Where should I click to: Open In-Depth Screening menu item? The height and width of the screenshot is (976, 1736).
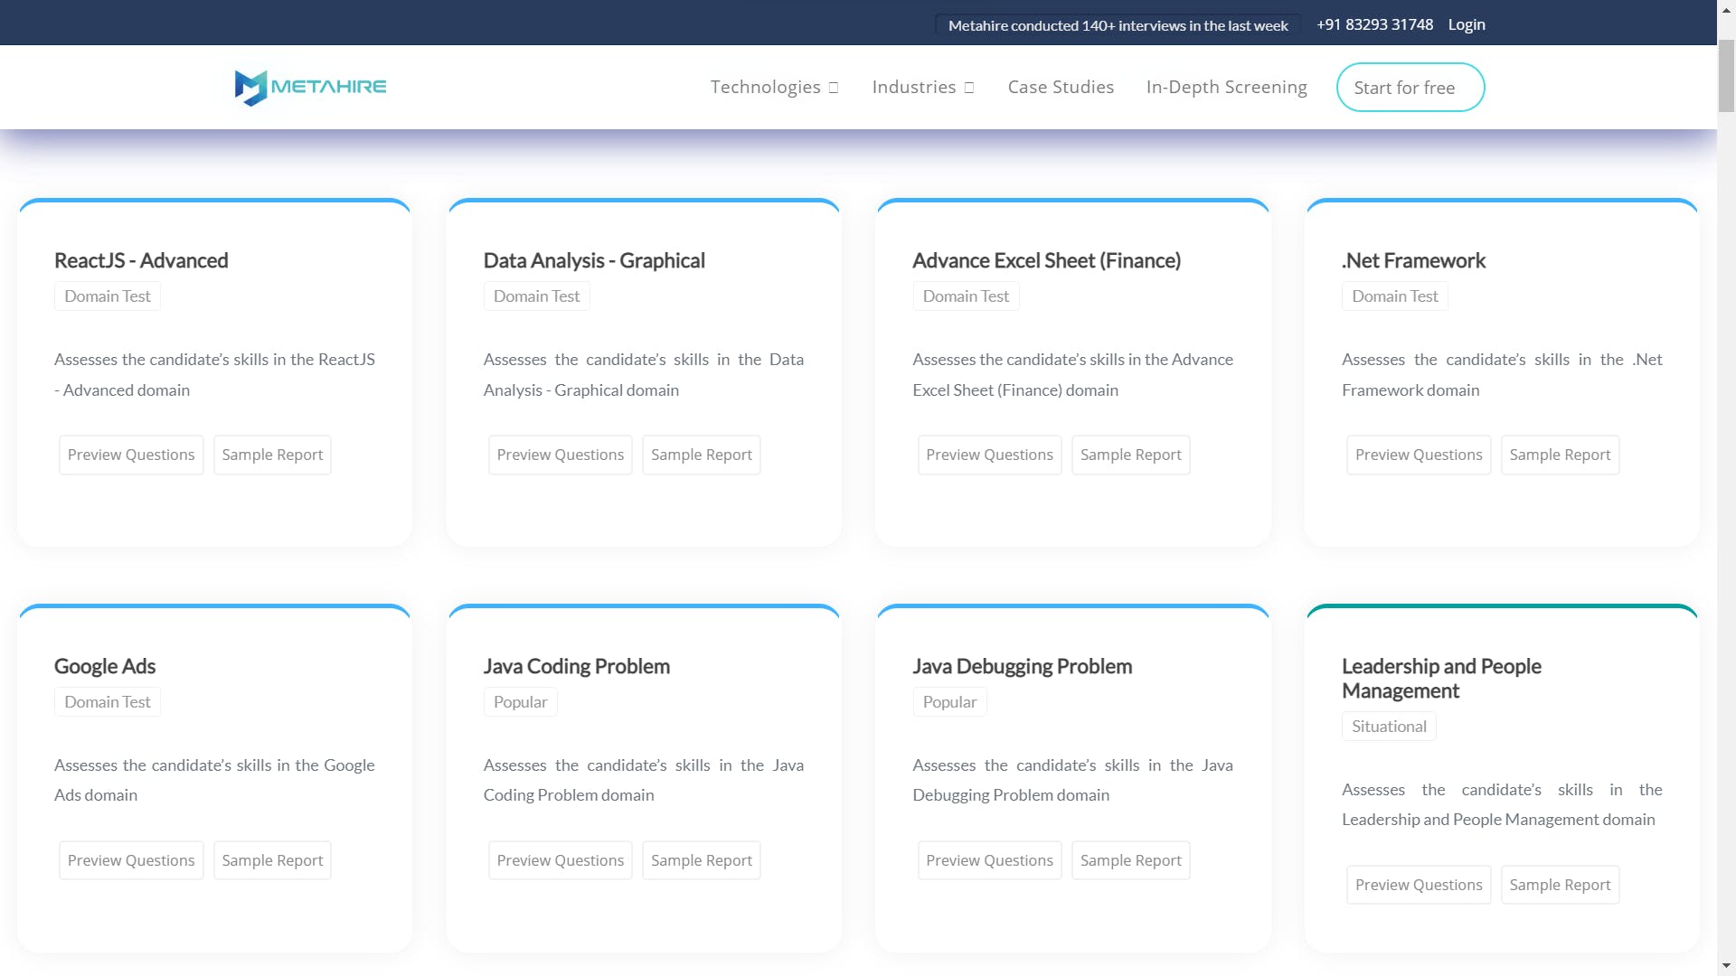pyautogui.click(x=1226, y=88)
